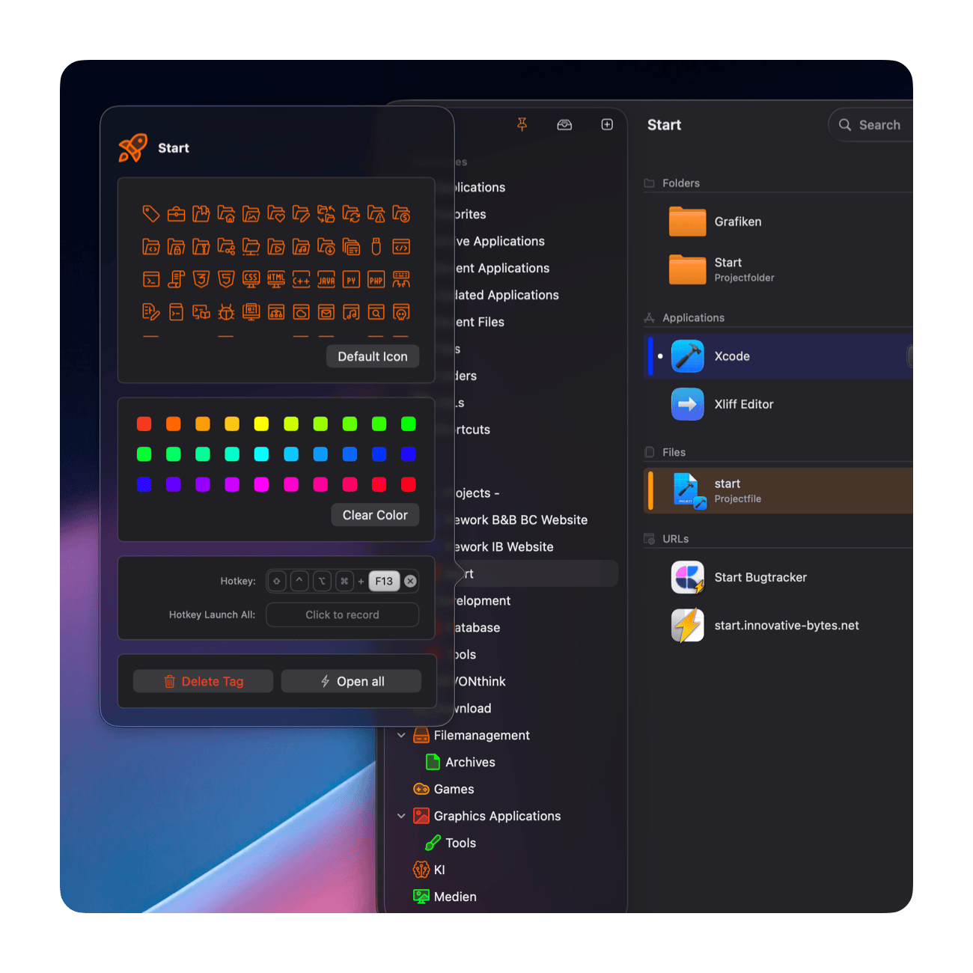This screenshot has height=973, width=973.
Task: Toggle the Shift modifier key for hotkey
Action: coord(277,581)
